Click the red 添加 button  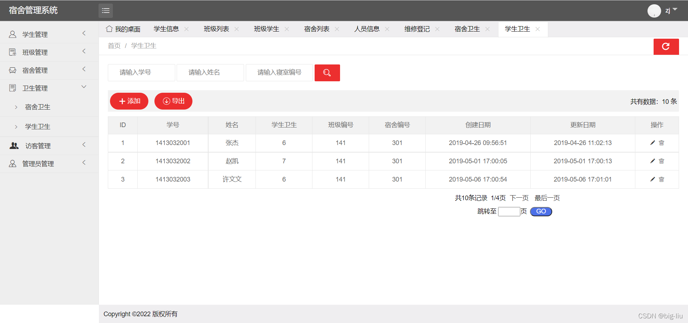[x=129, y=101]
